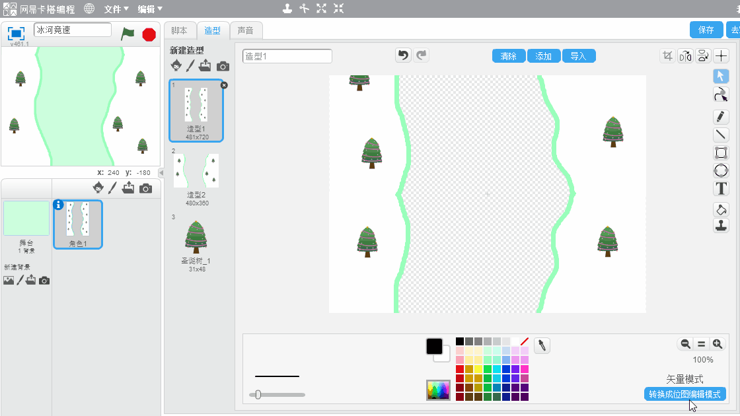Screen dimensions: 740x416
Task: Zoom in the paint canvas
Action: coord(718,344)
